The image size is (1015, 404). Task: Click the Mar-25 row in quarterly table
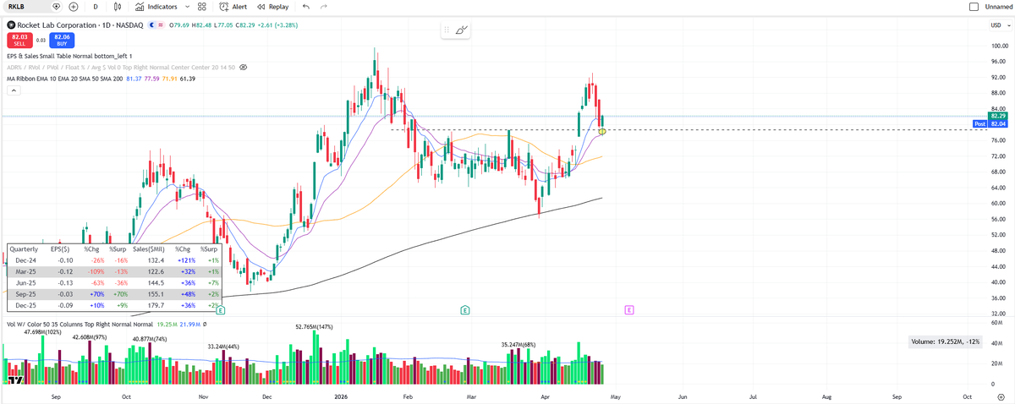[x=113, y=271]
